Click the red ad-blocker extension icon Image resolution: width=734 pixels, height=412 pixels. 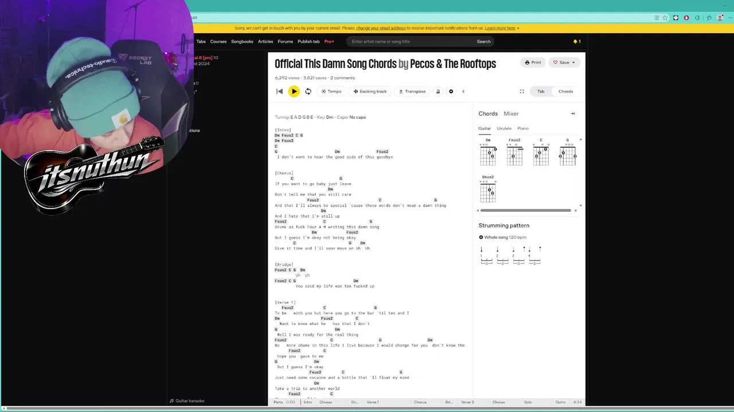[x=686, y=18]
